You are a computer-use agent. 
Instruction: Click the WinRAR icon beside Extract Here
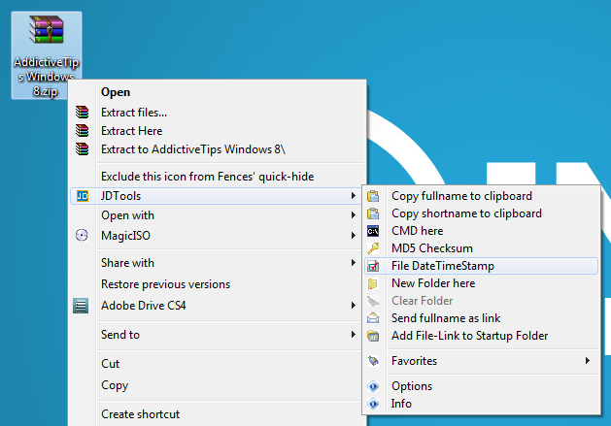82,130
